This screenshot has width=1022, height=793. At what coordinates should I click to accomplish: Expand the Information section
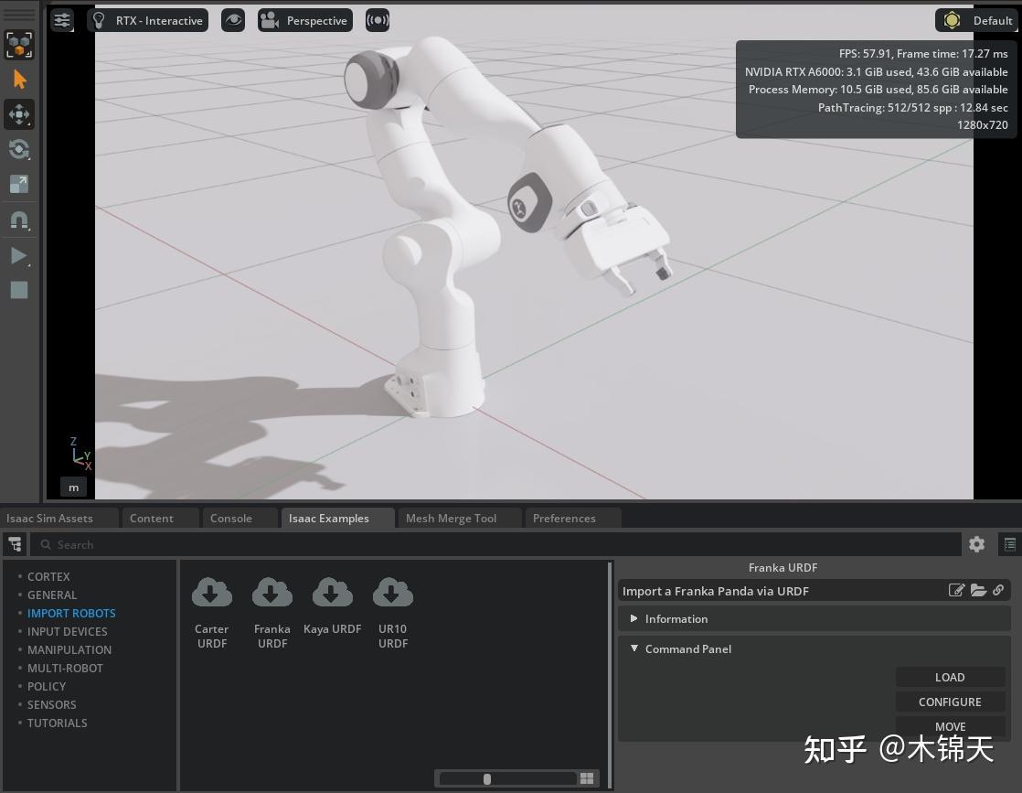point(634,618)
